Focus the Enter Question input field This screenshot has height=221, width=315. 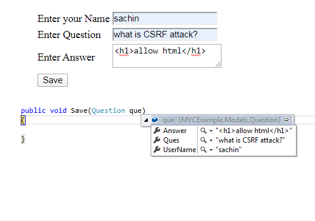point(165,34)
